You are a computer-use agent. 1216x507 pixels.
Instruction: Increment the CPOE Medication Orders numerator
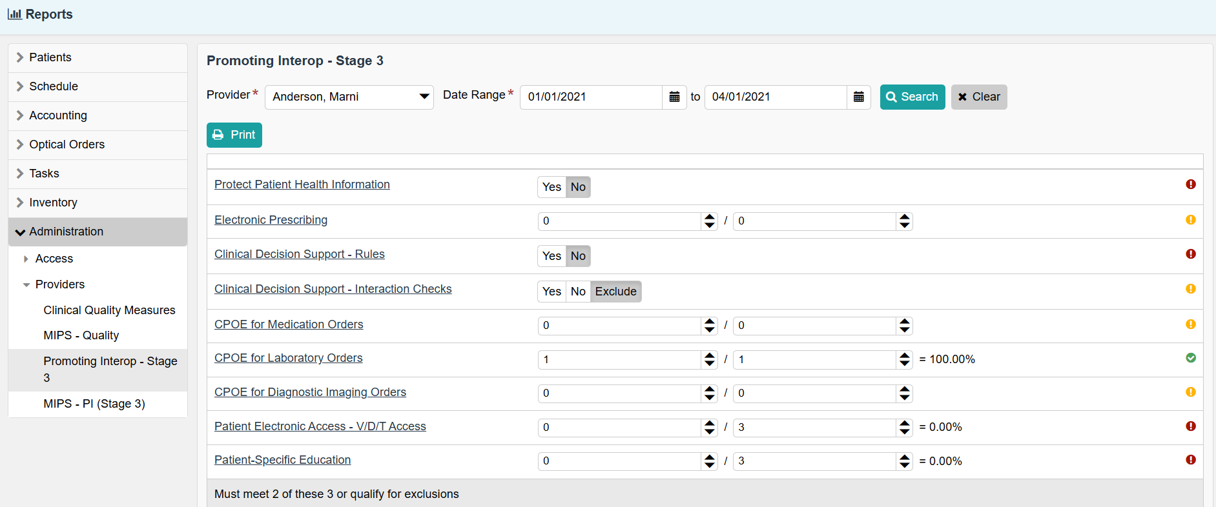pos(710,321)
